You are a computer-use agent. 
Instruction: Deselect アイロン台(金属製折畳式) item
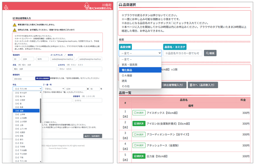pos(139,123)
